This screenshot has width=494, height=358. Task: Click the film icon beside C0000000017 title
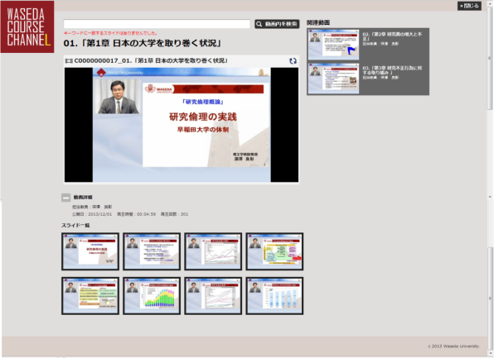pos(68,60)
